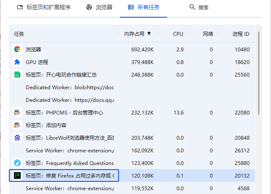The height and width of the screenshot is (194, 271).
Task: Select 标签页：开心电玩合作链接汇总 task
Action: [x=132, y=75]
